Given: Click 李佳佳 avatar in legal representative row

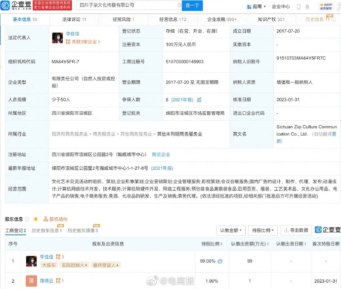Looking at the screenshot, I should click(57, 38).
